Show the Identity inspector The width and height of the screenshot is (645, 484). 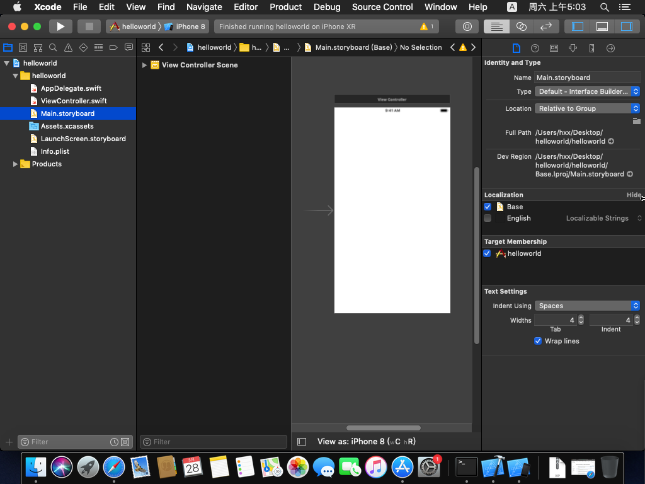point(554,48)
